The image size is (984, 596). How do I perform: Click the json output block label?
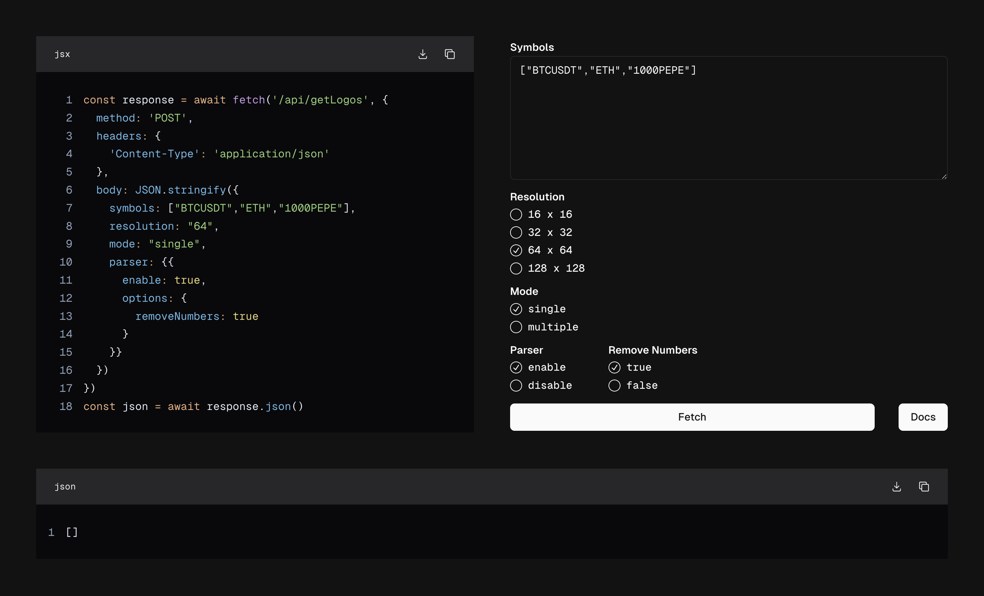[x=65, y=486]
